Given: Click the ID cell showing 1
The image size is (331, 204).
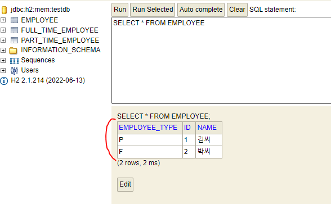Looking at the screenshot, I should 189,140.
